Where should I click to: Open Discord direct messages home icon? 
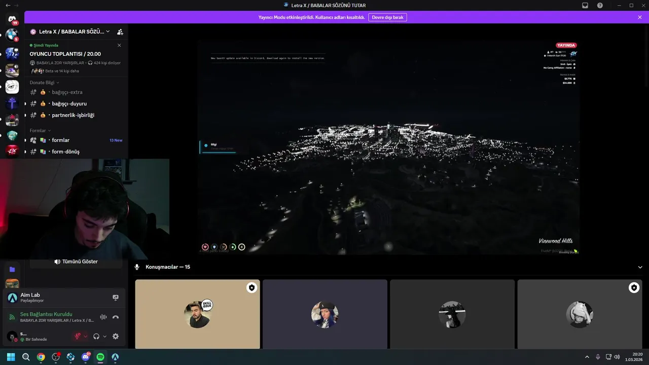[x=12, y=19]
